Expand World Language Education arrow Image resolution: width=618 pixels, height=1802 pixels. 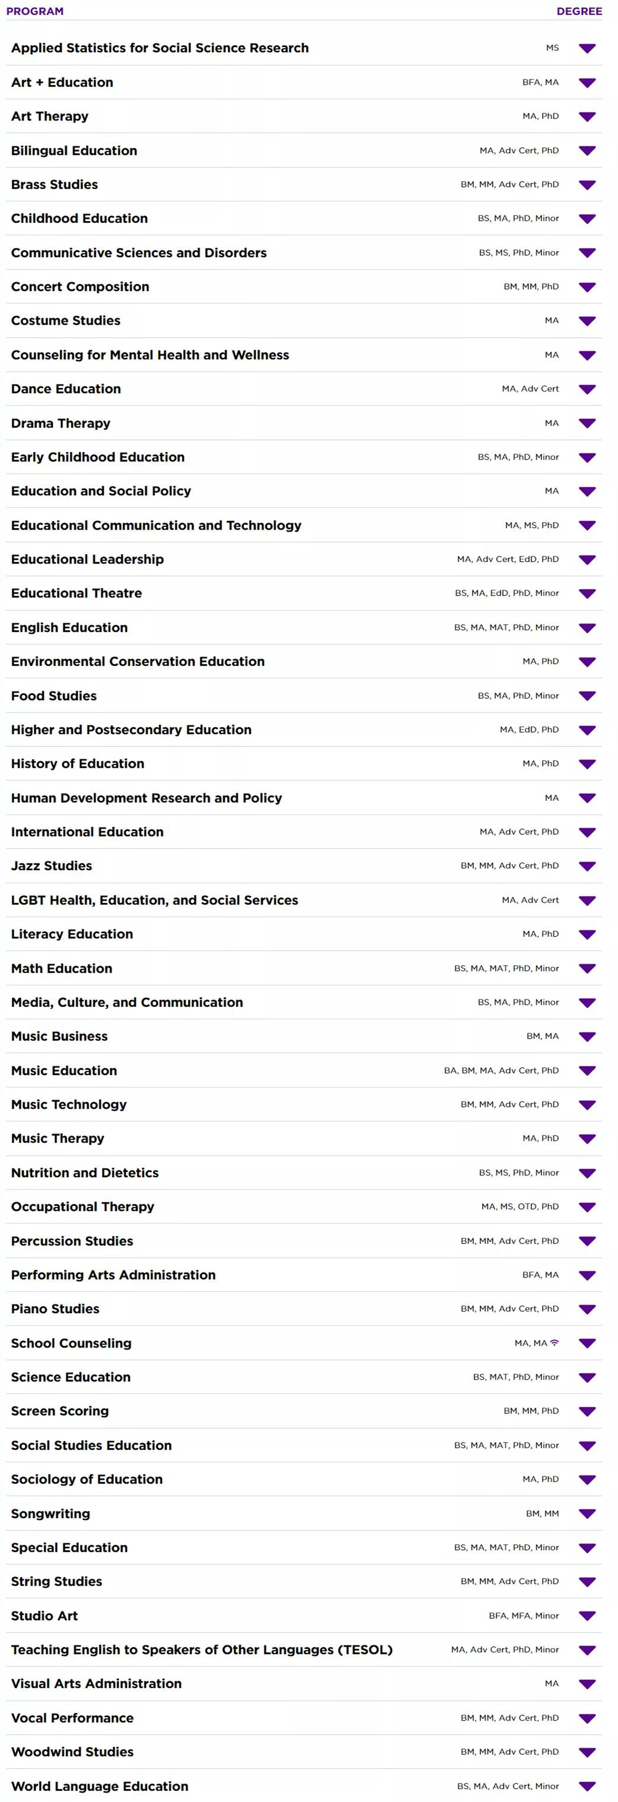pos(587,1786)
